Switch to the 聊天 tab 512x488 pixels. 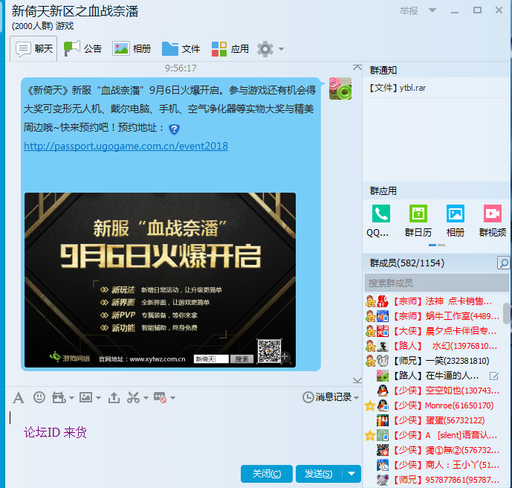(33, 48)
